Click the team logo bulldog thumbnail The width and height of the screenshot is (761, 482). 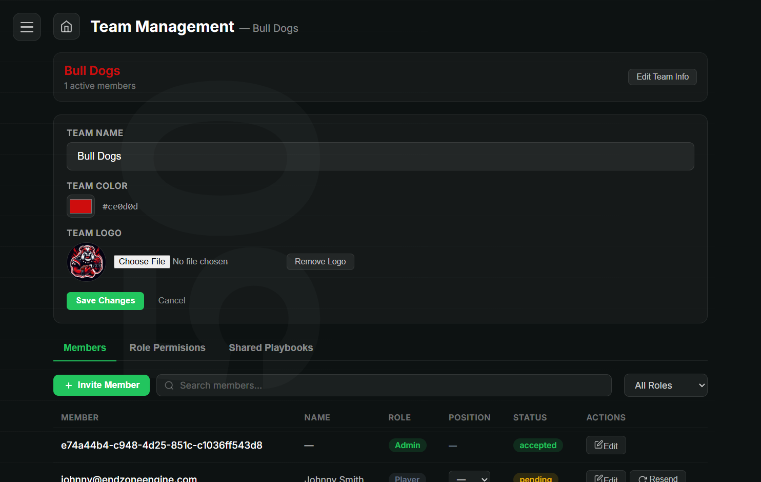pos(86,262)
